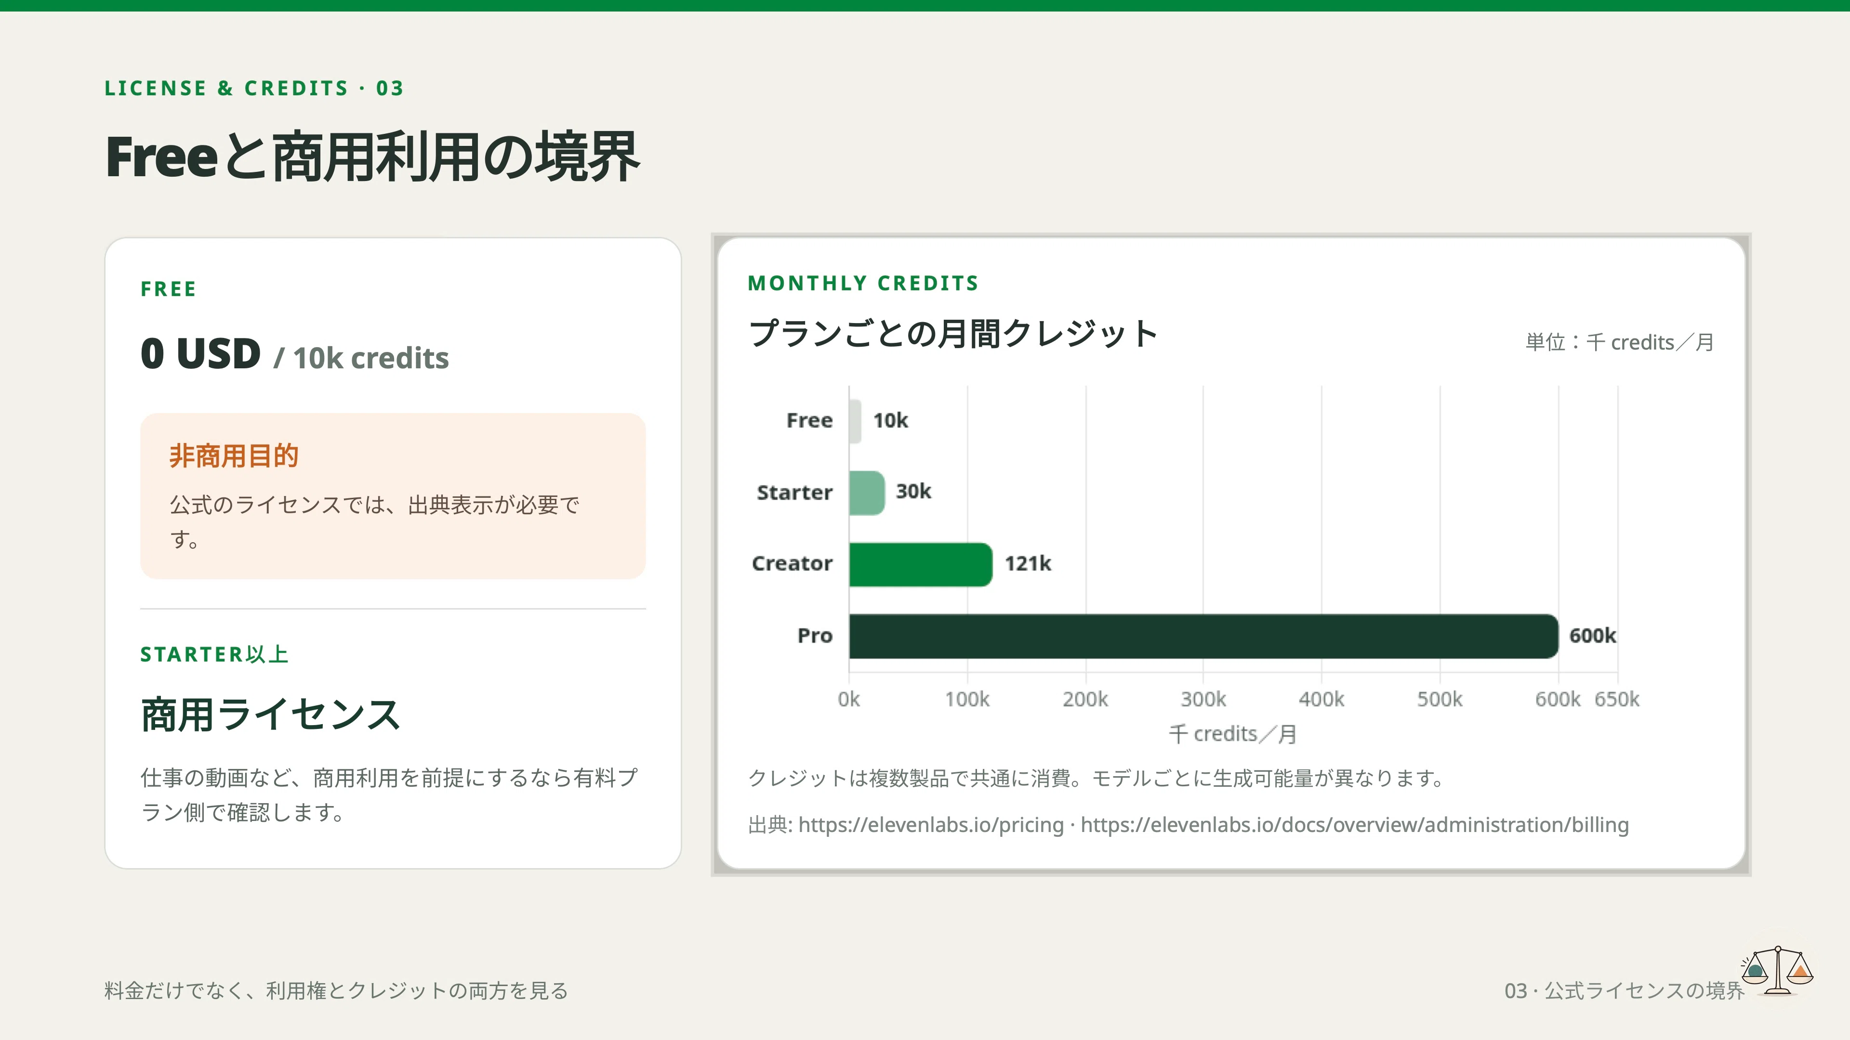
Task: Click the heading 'Freeと商用利用の境界'
Action: [x=372, y=156]
